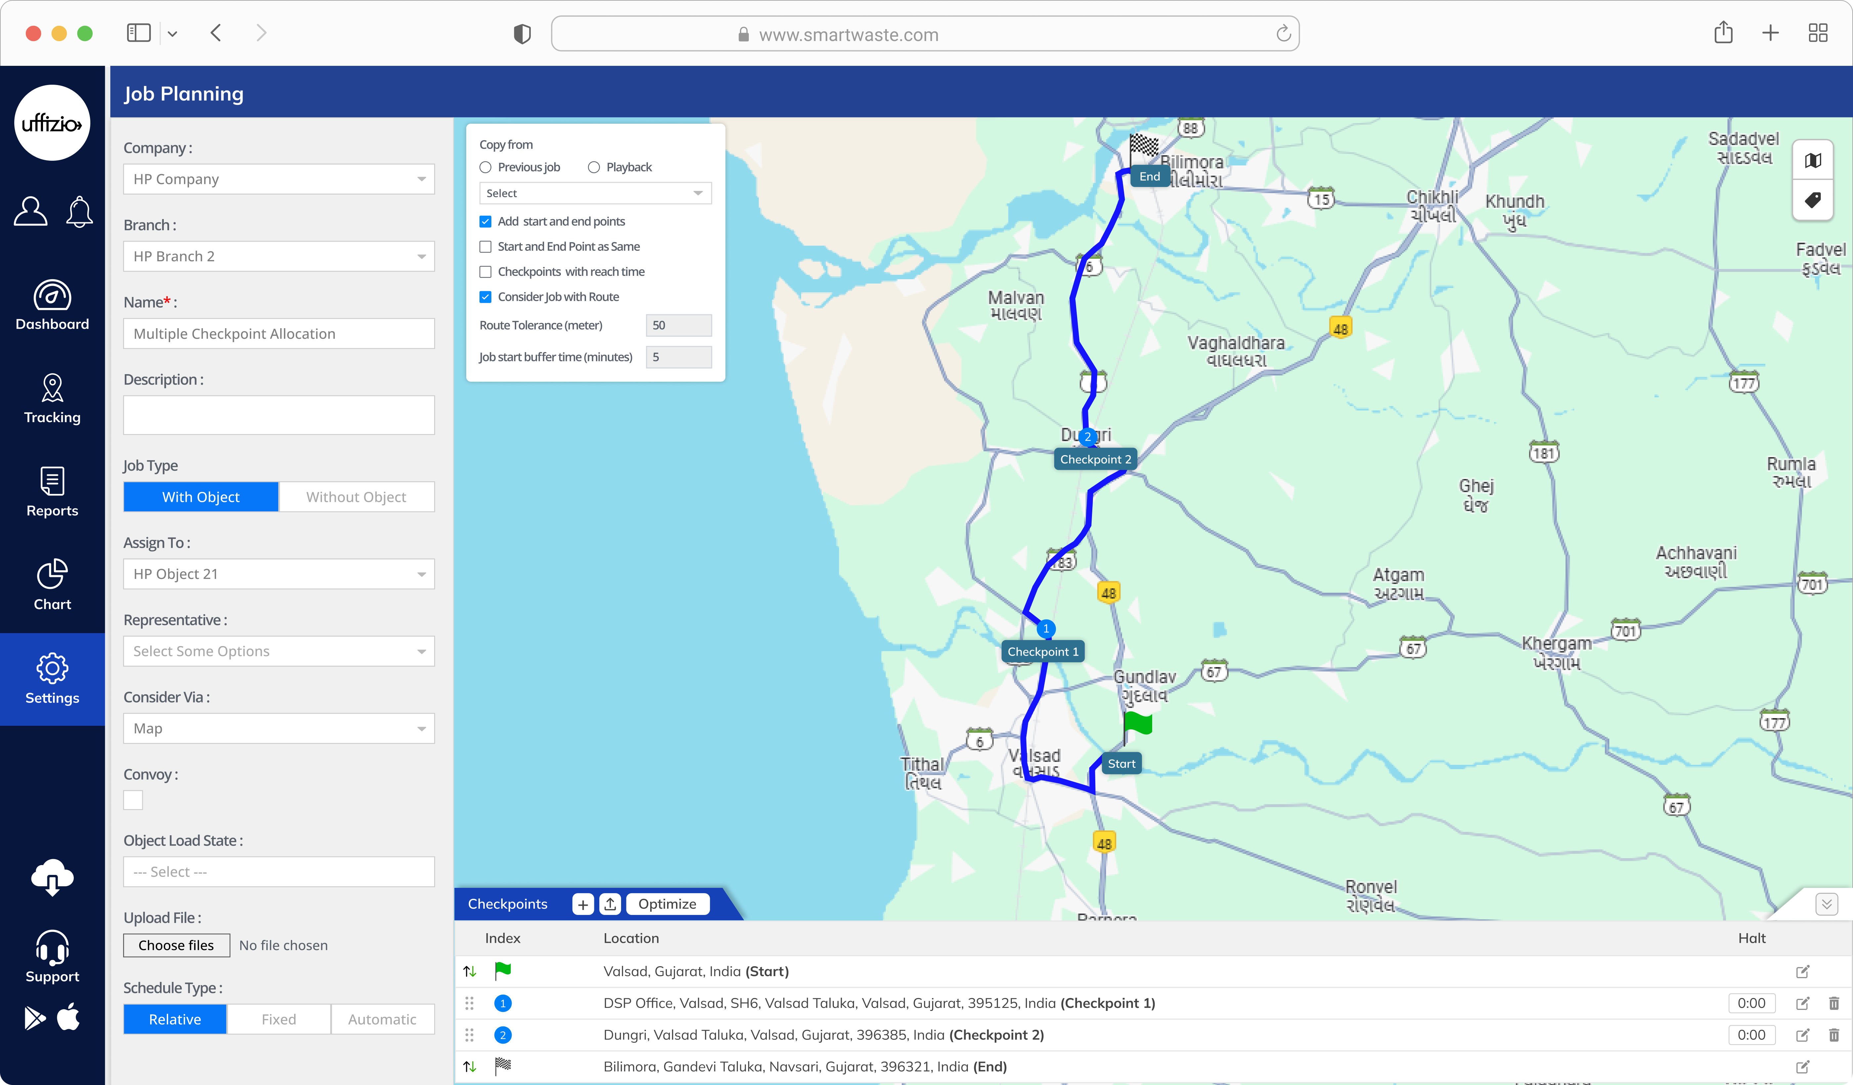1853x1085 pixels.
Task: Delete Checkpoint 1 using trash icon
Action: (1834, 1003)
